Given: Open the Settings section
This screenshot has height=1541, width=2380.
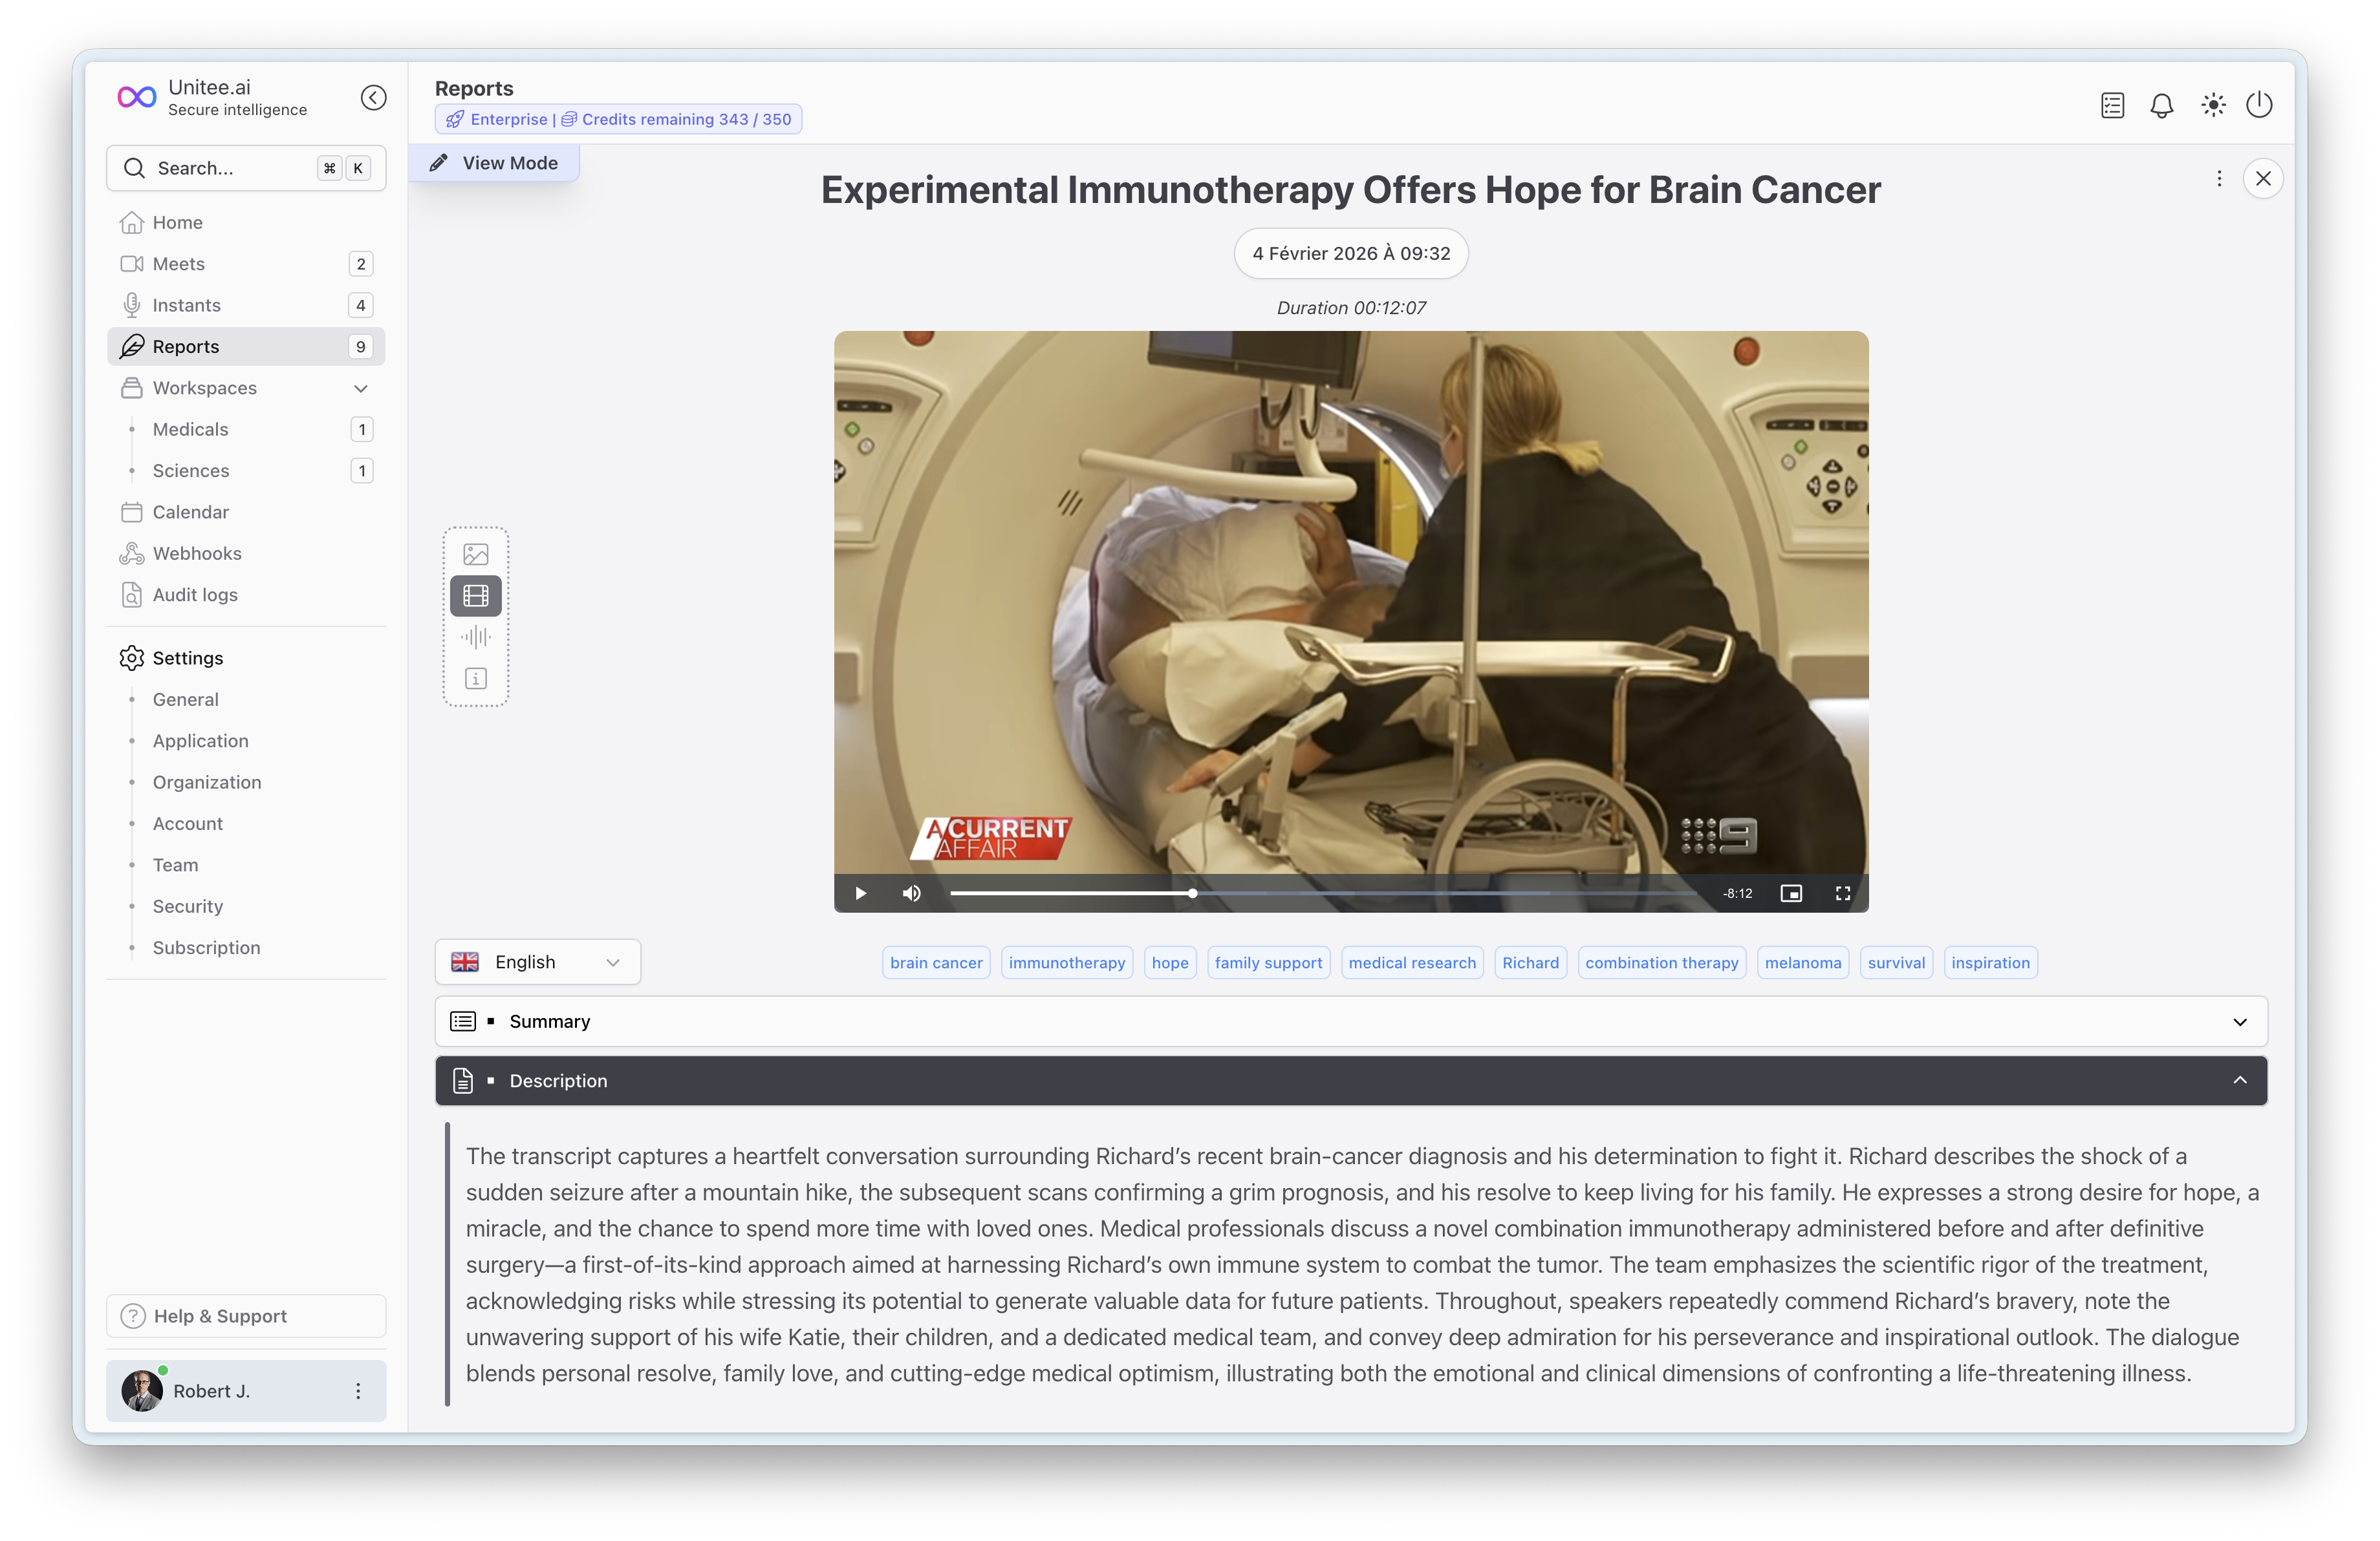Looking at the screenshot, I should pos(246,657).
